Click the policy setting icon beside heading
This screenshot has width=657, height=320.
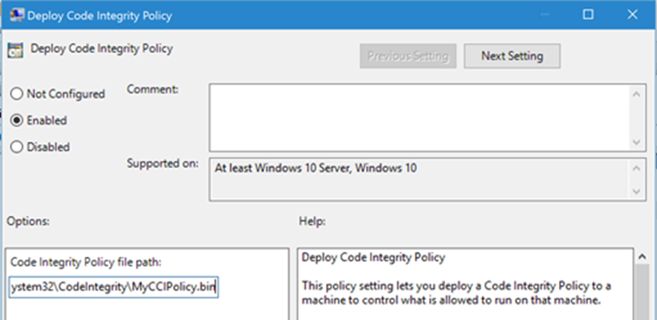point(16,50)
